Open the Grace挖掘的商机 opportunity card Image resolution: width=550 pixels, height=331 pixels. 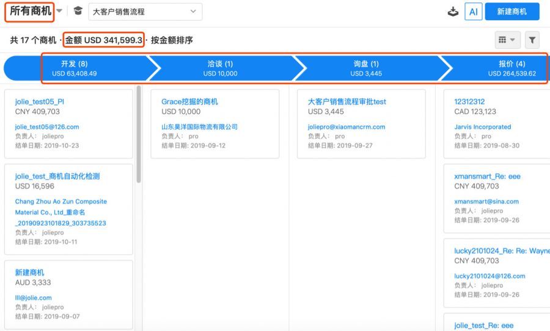(189, 102)
